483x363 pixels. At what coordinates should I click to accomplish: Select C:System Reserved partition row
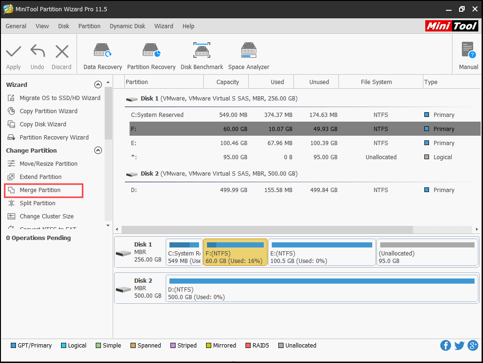click(305, 115)
